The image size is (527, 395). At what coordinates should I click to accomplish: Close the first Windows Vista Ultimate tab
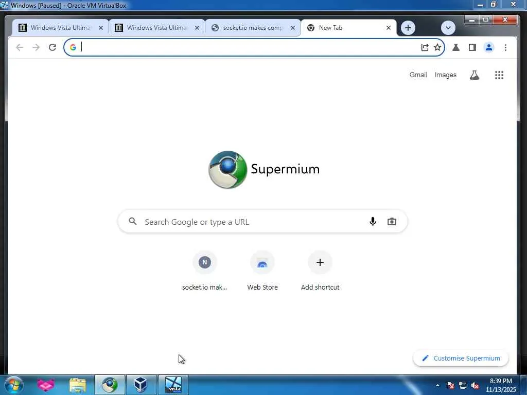(100, 28)
